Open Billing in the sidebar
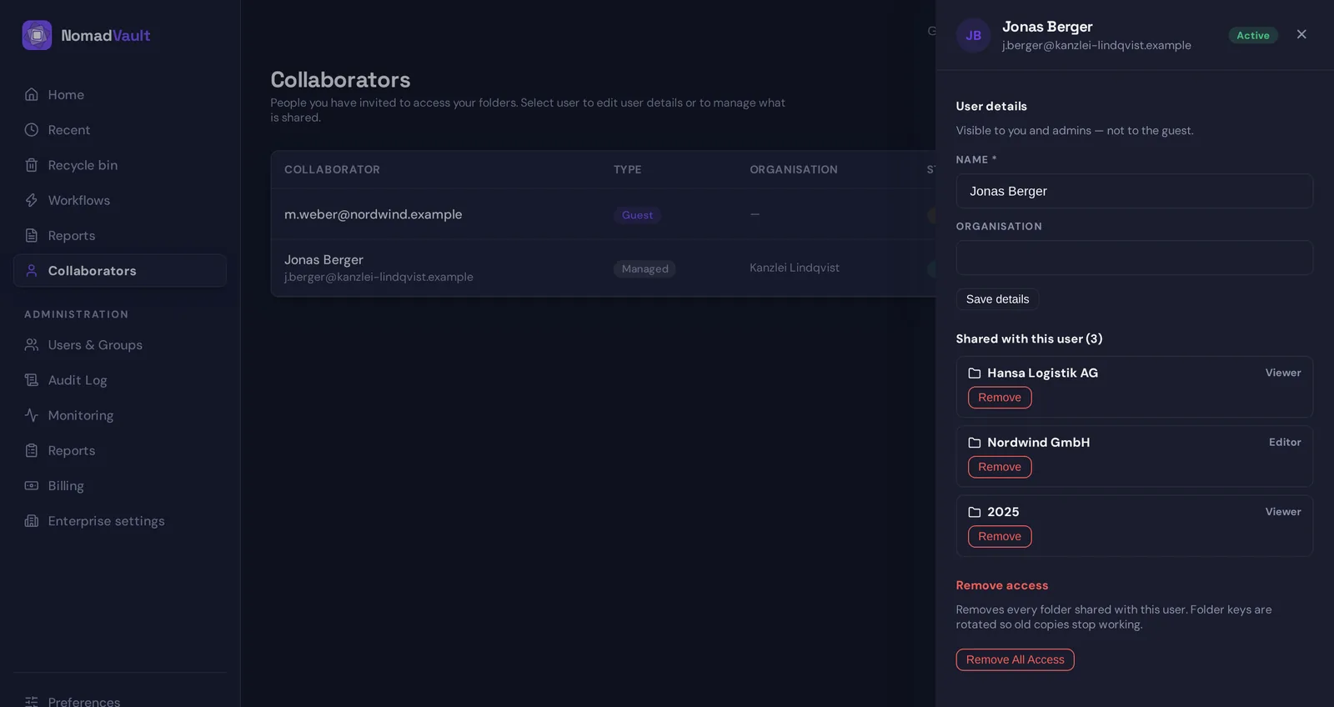 (x=120, y=485)
